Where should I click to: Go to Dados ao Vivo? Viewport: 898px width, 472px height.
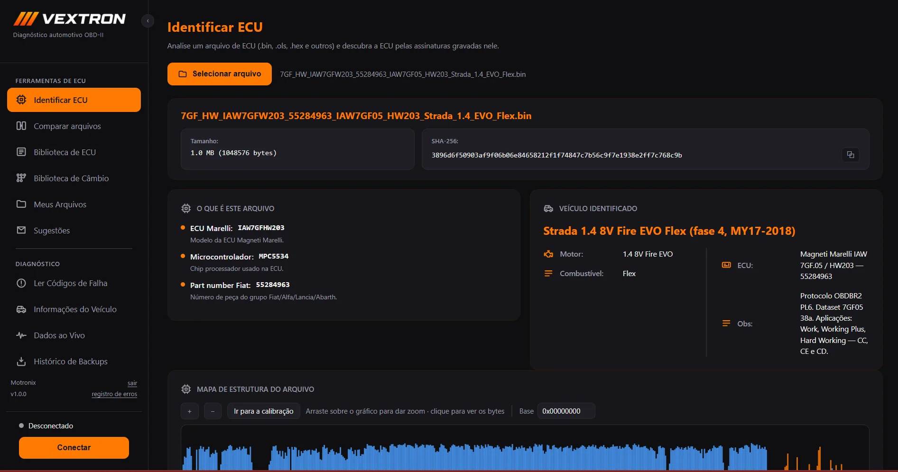pos(74,335)
